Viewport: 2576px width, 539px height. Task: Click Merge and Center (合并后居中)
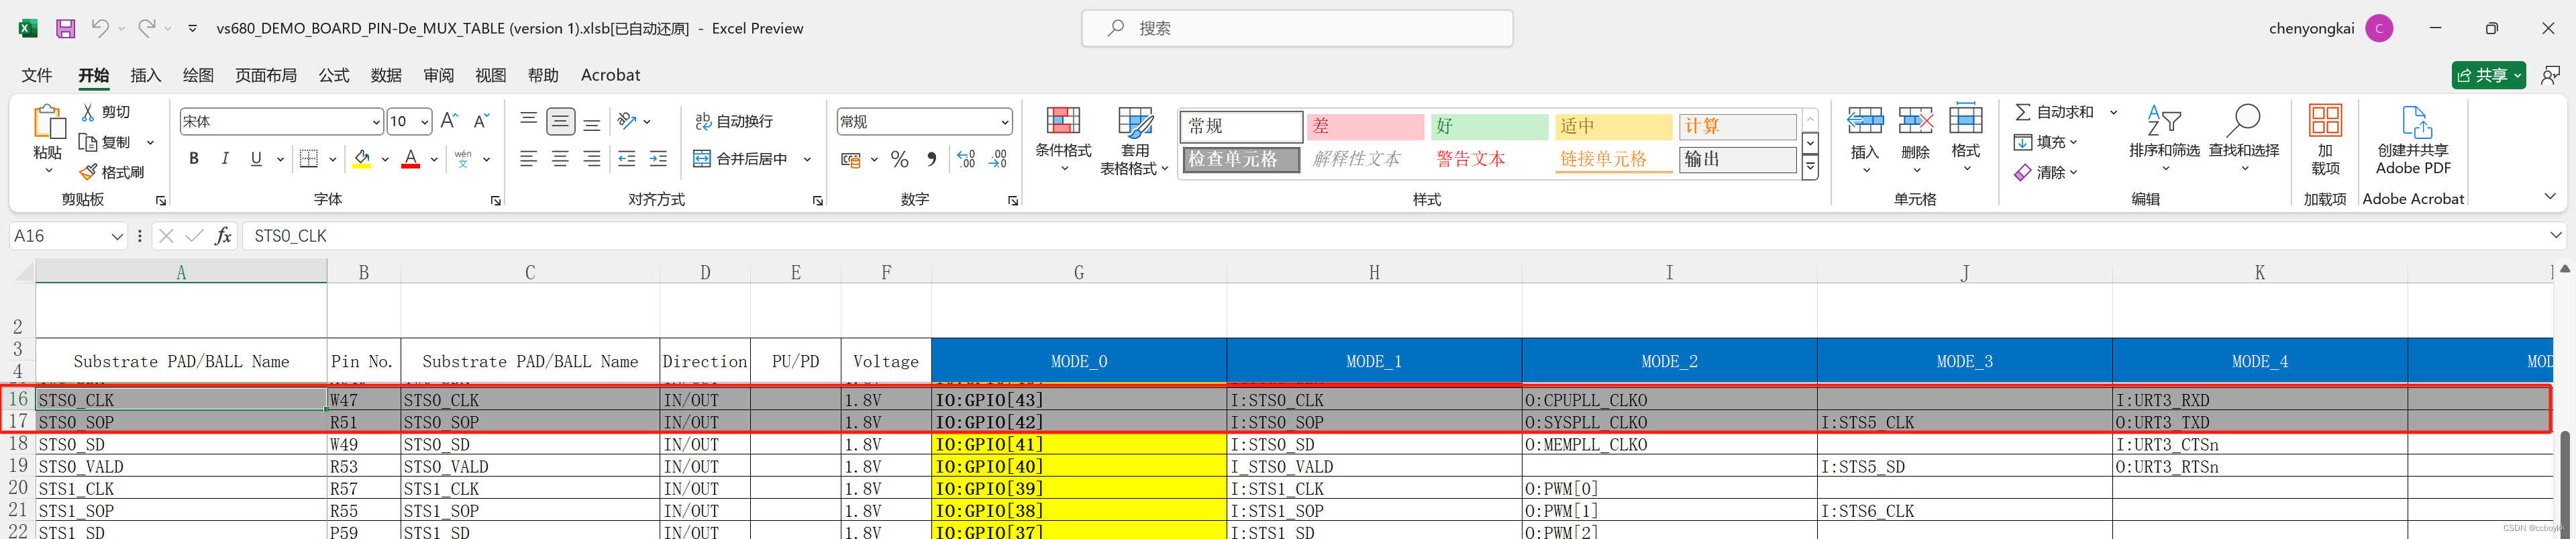point(740,158)
